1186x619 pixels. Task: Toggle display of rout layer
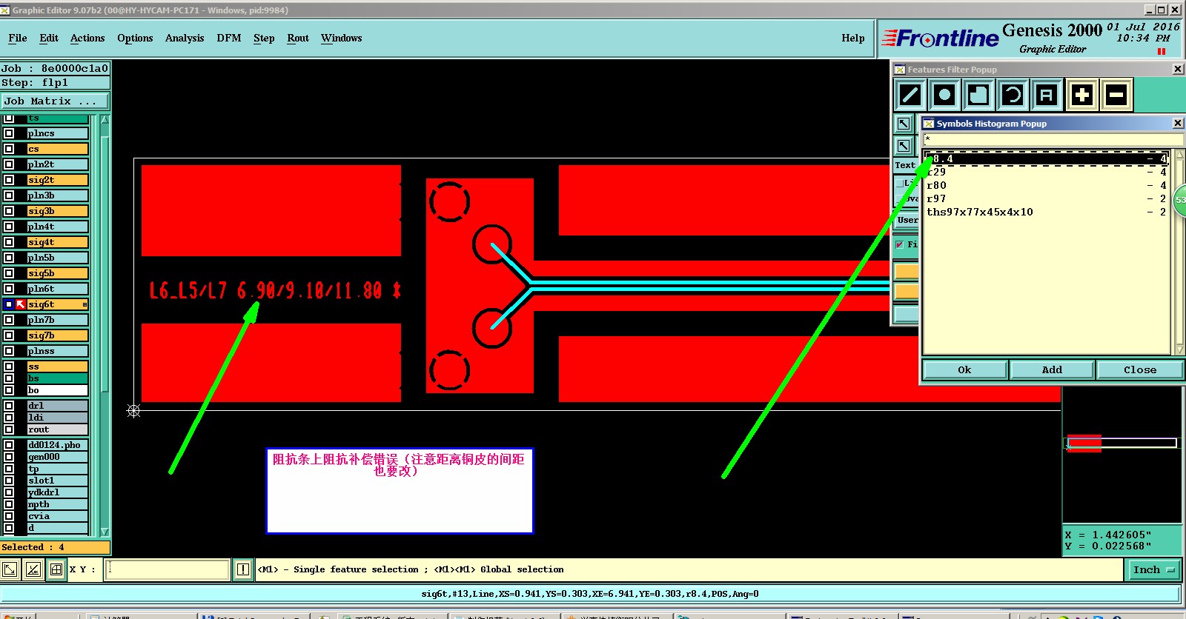point(9,429)
